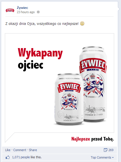The width and height of the screenshot is (121, 162).
Task: Like the Żywiec post
Action: pyautogui.click(x=8, y=150)
